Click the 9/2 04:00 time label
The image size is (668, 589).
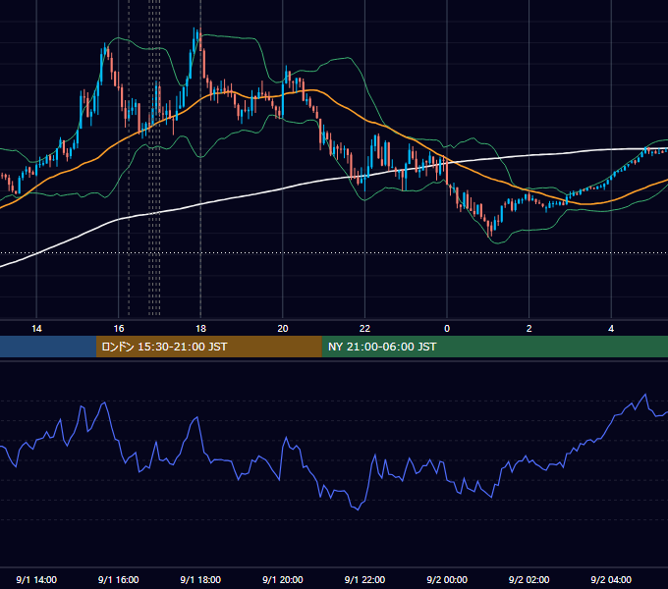pos(611,579)
